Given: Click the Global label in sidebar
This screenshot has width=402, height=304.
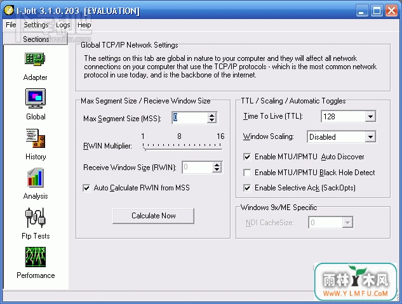Looking at the screenshot, I should click(36, 117).
